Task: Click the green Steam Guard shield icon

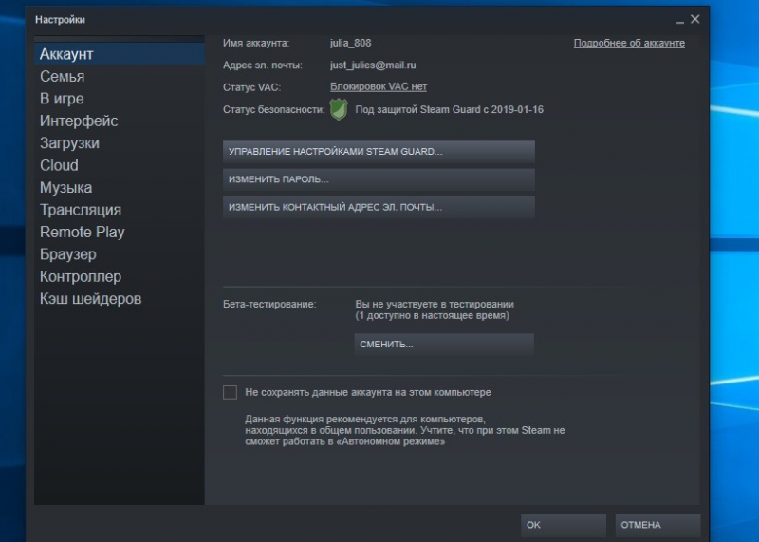Action: point(339,109)
